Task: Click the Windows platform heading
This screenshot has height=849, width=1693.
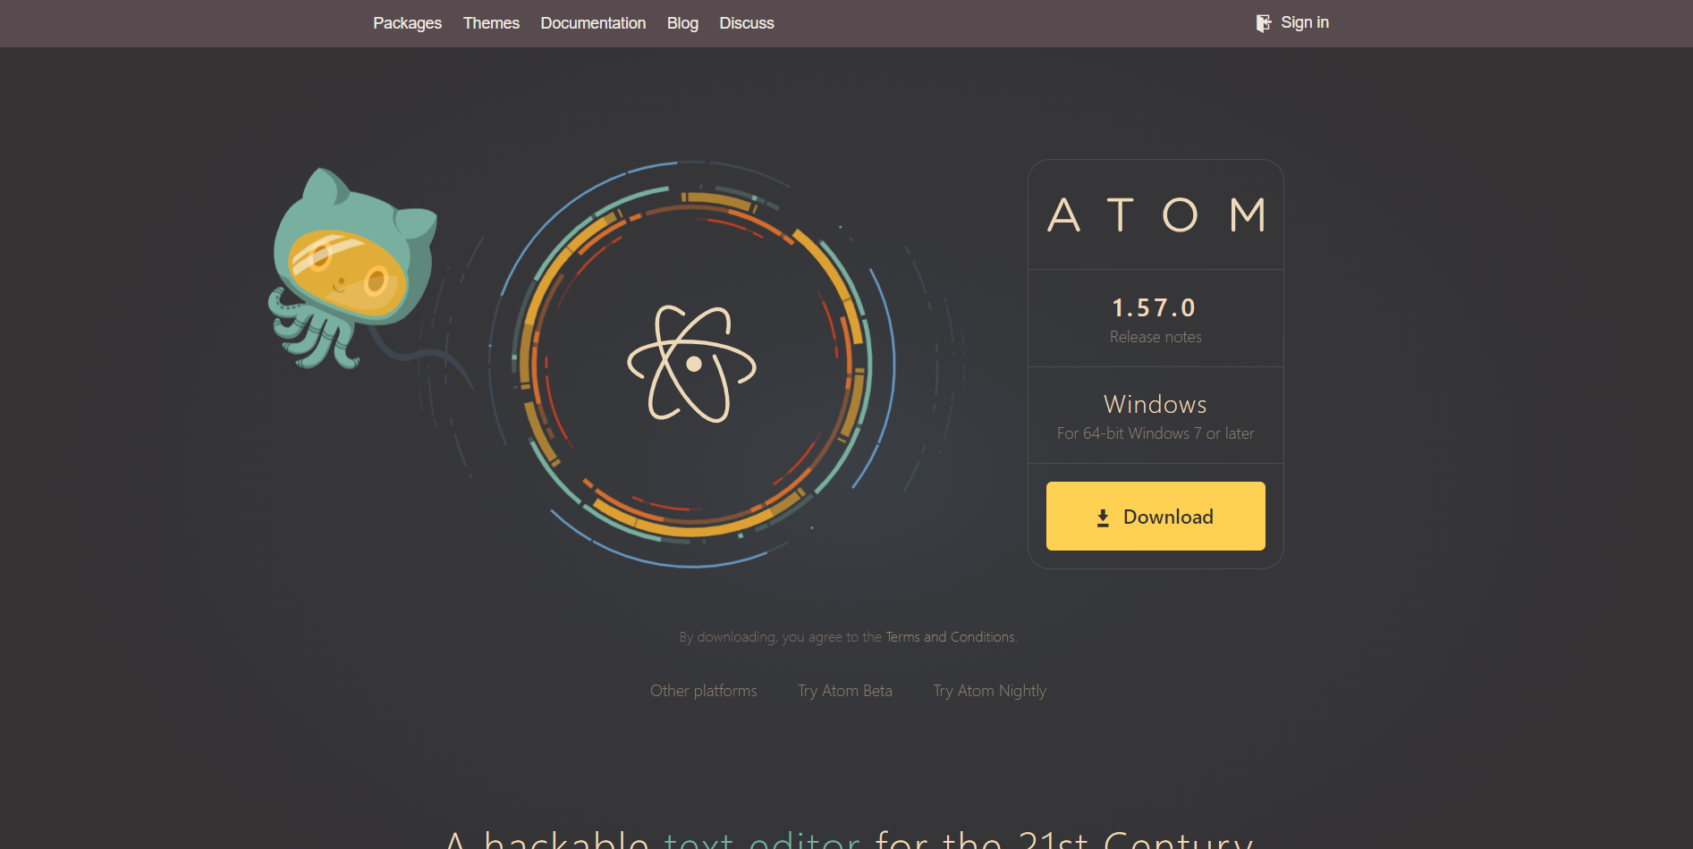Action: [x=1155, y=404]
